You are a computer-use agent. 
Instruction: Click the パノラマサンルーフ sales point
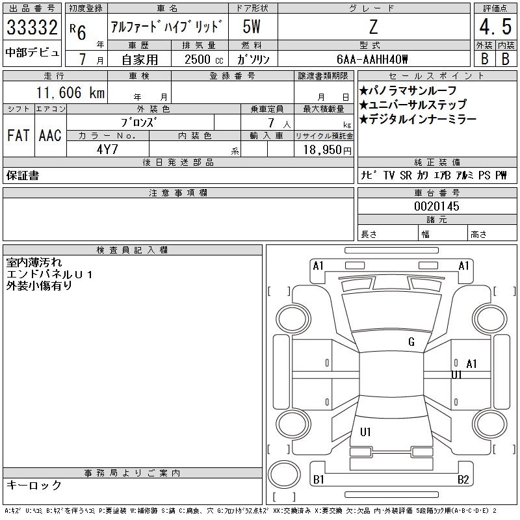pos(408,90)
